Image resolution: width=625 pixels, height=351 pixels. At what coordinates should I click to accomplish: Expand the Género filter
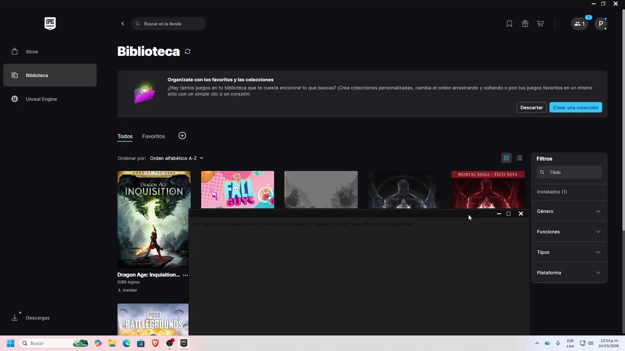569,211
